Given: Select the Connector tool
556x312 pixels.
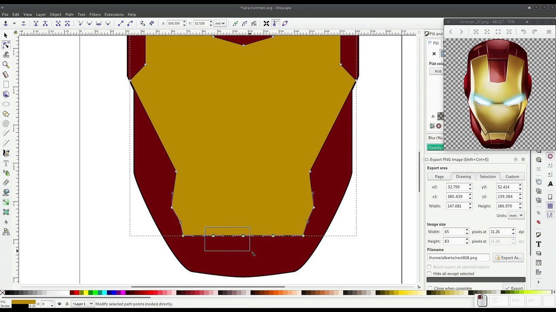Looking at the screenshot, I should click(6, 232).
